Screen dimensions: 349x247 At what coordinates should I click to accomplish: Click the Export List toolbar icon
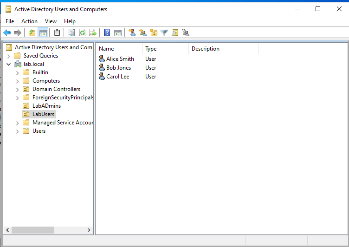[x=93, y=33]
